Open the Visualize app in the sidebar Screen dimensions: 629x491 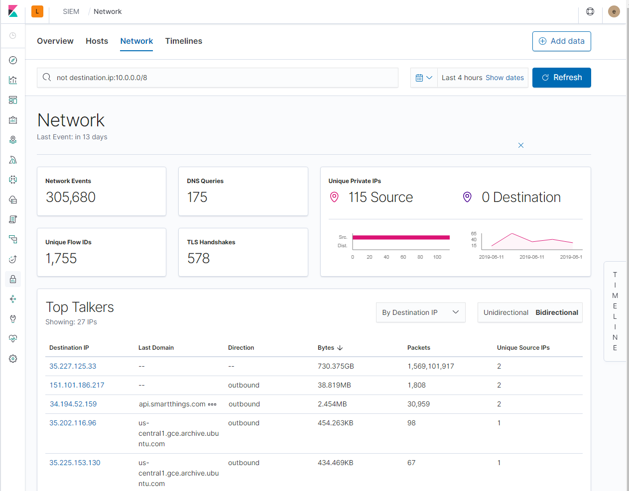12,80
